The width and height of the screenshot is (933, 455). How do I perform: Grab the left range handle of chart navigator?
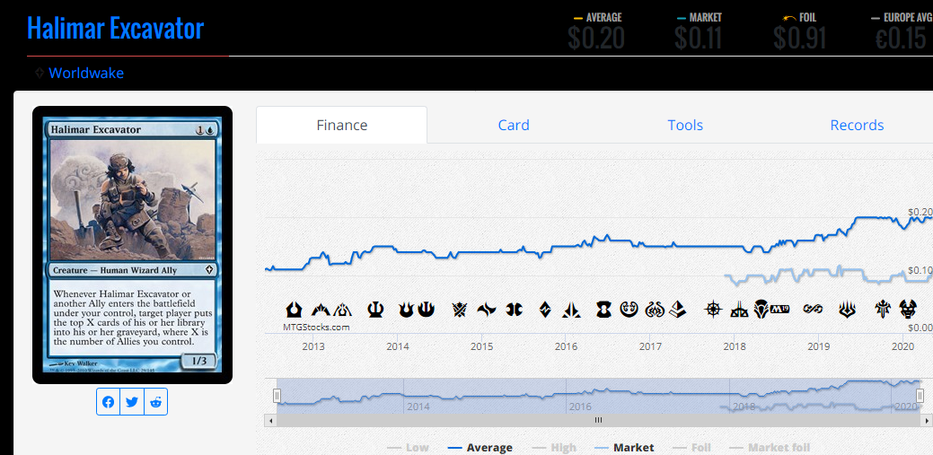pyautogui.click(x=277, y=396)
